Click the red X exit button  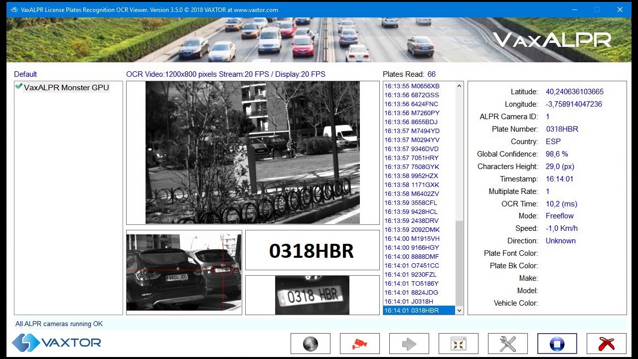tap(606, 344)
